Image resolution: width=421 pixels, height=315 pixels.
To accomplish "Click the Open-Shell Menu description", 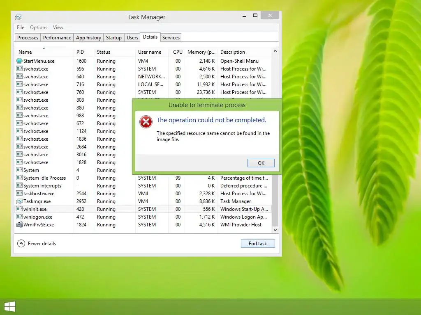I will [x=240, y=61].
